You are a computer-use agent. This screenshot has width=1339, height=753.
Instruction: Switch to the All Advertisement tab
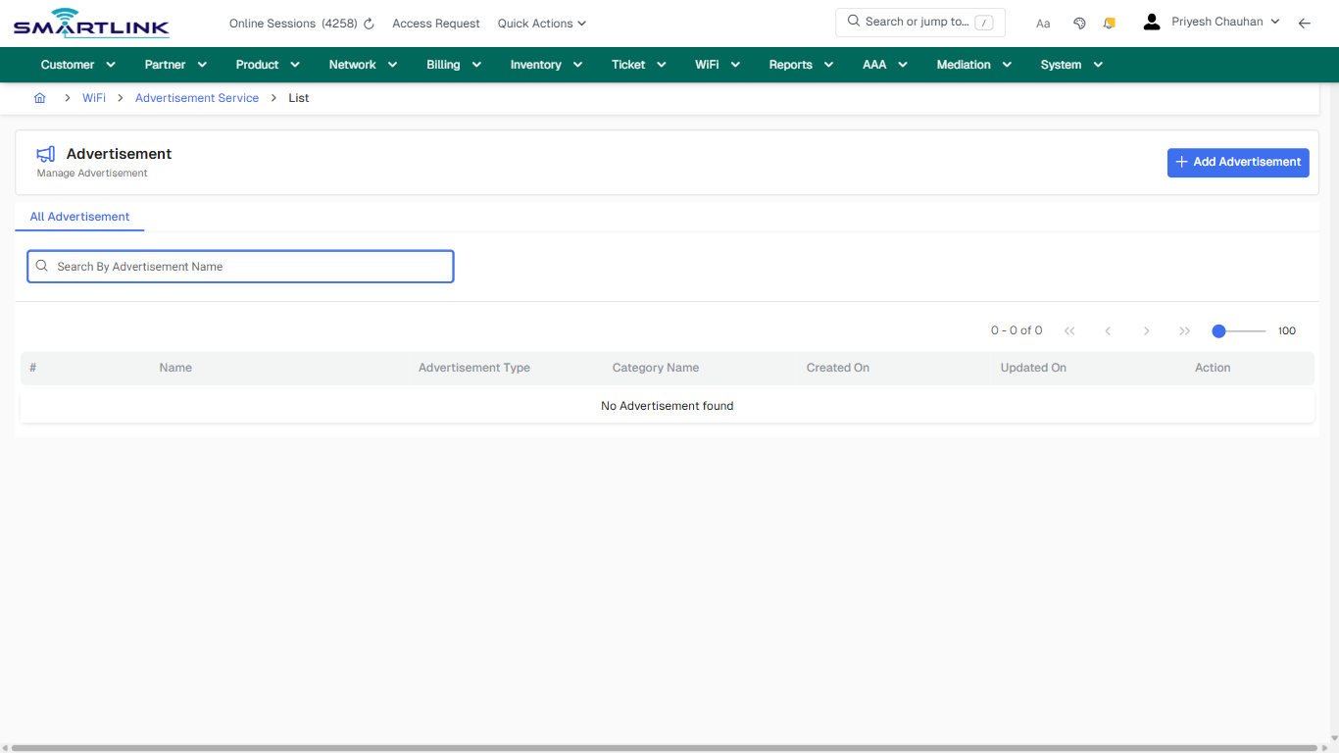point(79,217)
